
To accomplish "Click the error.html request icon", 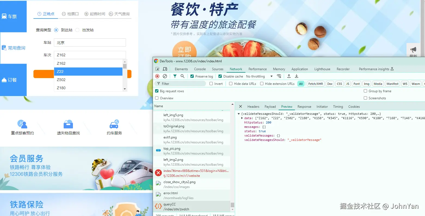I will (158, 195).
